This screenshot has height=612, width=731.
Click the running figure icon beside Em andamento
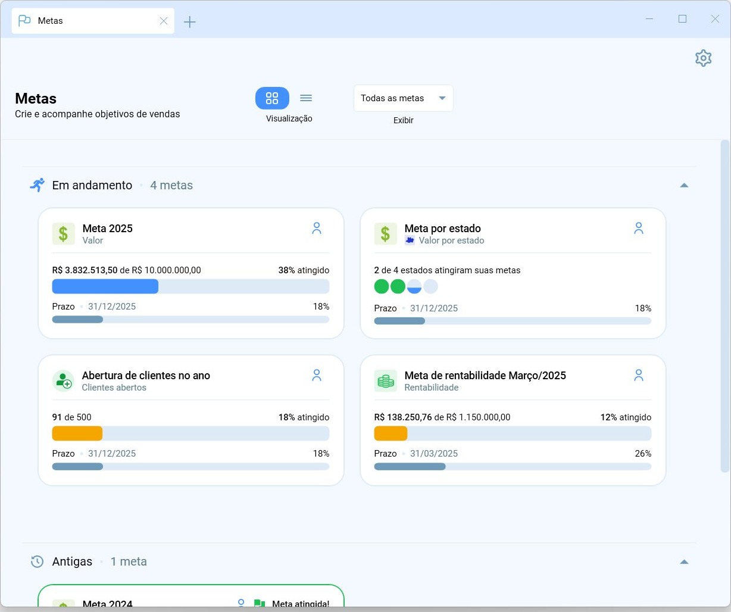tap(37, 185)
